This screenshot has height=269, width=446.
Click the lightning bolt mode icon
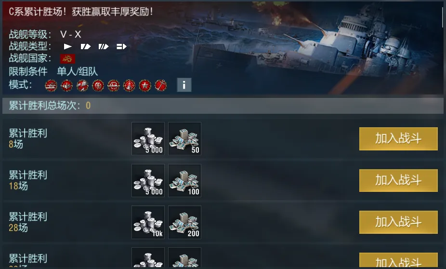[98, 85]
